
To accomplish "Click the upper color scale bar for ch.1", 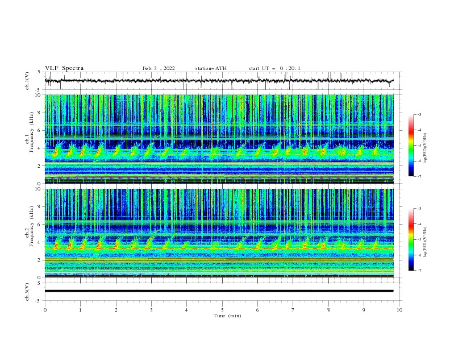I will click(x=411, y=146).
